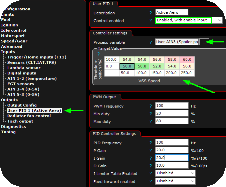226x187 pixels.
Task: Click the help icon above the Target Value table
Action: tap(98, 53)
